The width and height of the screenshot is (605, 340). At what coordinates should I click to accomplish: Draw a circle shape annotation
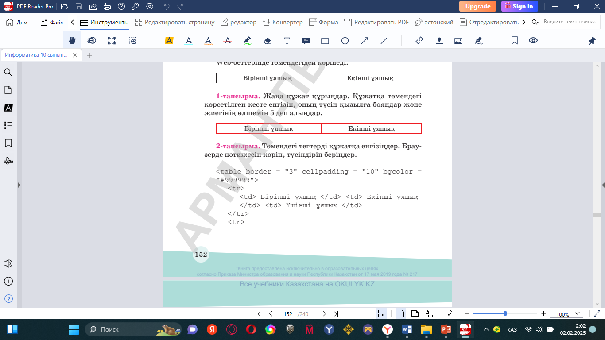coord(345,41)
